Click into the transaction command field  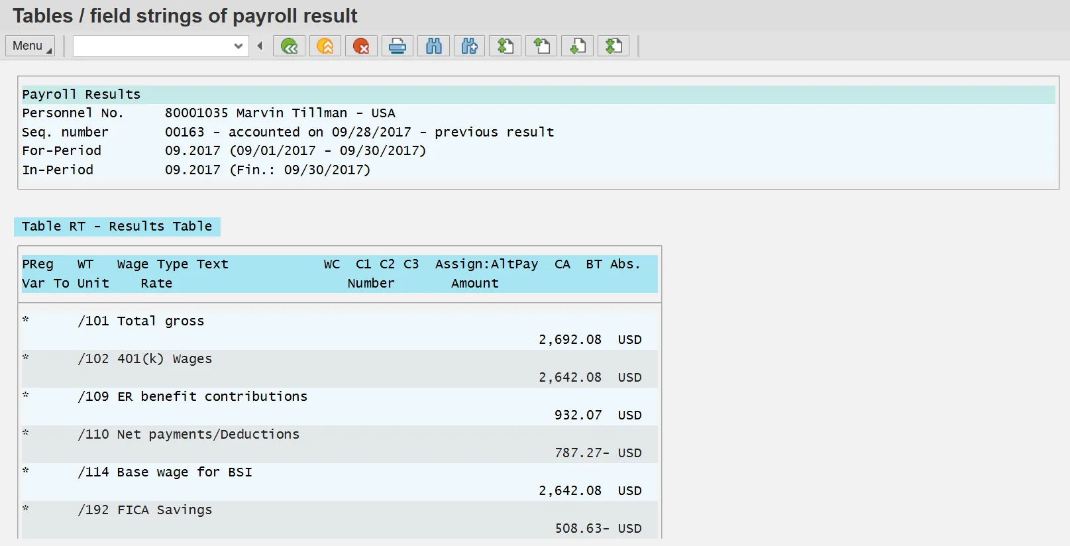(152, 46)
